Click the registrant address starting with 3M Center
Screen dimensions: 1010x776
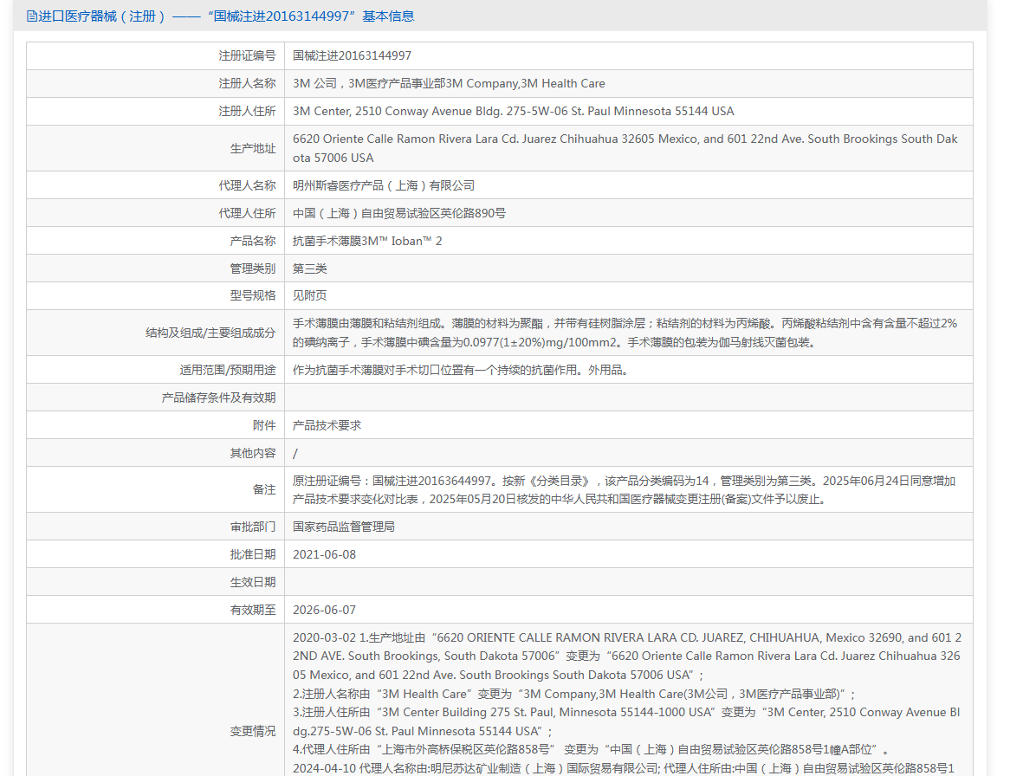pyautogui.click(x=513, y=111)
